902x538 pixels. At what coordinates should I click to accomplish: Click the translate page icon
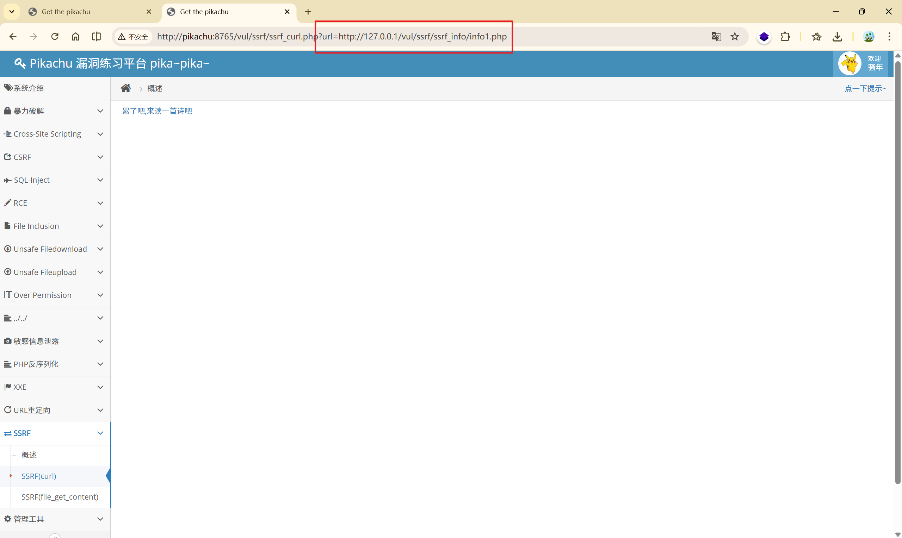tap(716, 36)
